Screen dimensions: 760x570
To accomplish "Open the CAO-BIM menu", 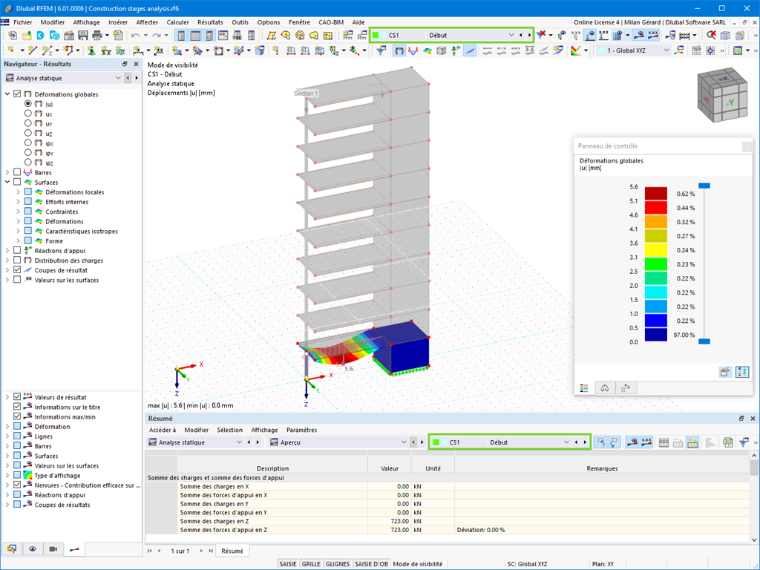I will pyautogui.click(x=331, y=22).
